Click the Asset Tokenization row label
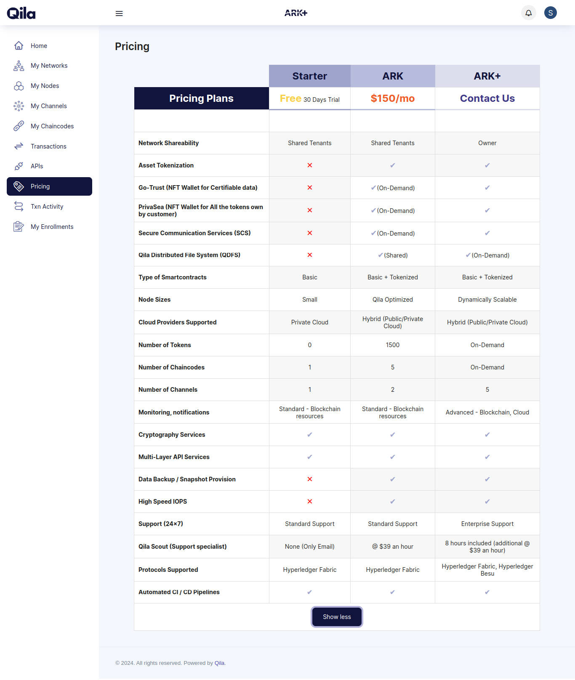 tap(166, 165)
